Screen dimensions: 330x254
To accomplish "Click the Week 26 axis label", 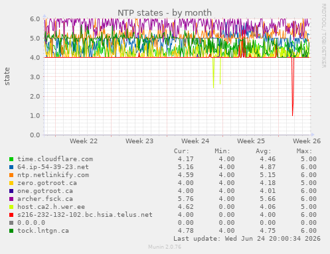I will pos(307,141).
